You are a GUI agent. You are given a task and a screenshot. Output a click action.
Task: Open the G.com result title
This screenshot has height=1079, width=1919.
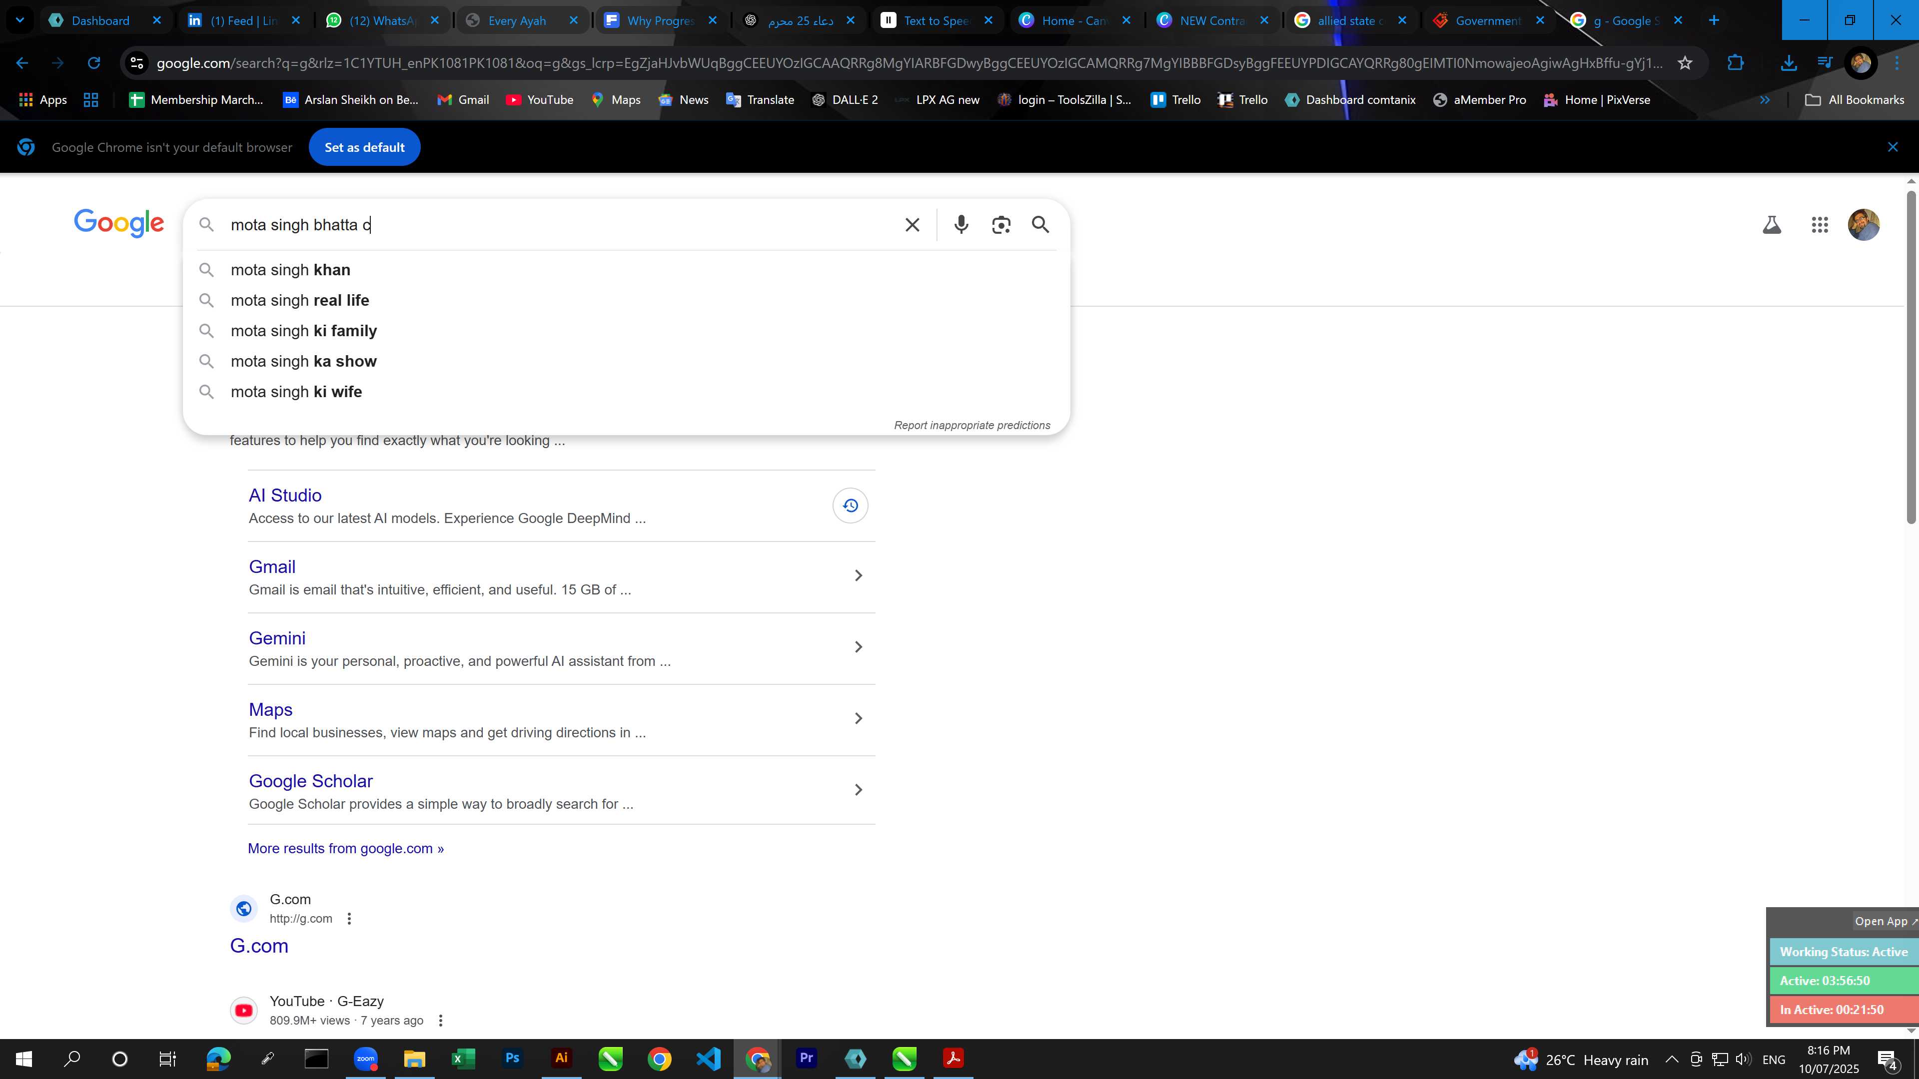pyautogui.click(x=258, y=947)
